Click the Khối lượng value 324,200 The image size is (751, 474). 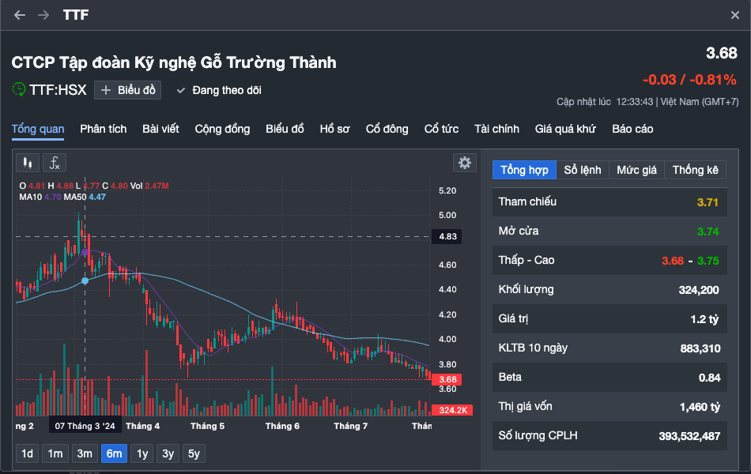pyautogui.click(x=699, y=290)
